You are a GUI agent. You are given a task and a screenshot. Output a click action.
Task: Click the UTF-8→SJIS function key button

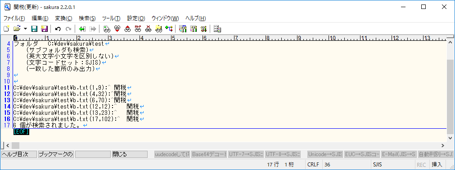[x=283, y=154]
